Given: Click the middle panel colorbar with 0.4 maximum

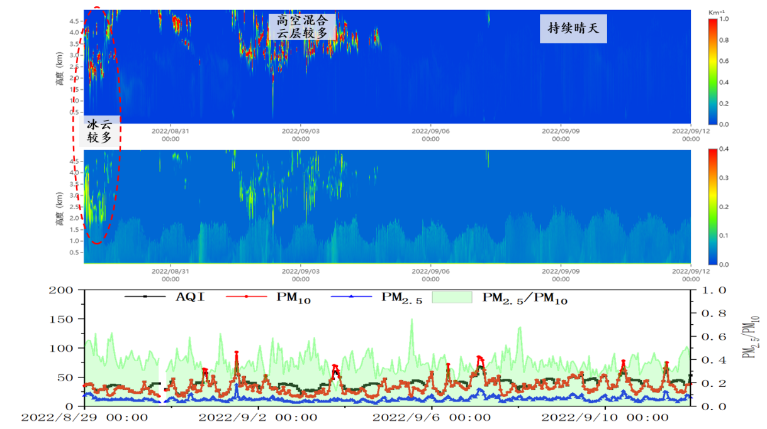Looking at the screenshot, I should [x=712, y=207].
